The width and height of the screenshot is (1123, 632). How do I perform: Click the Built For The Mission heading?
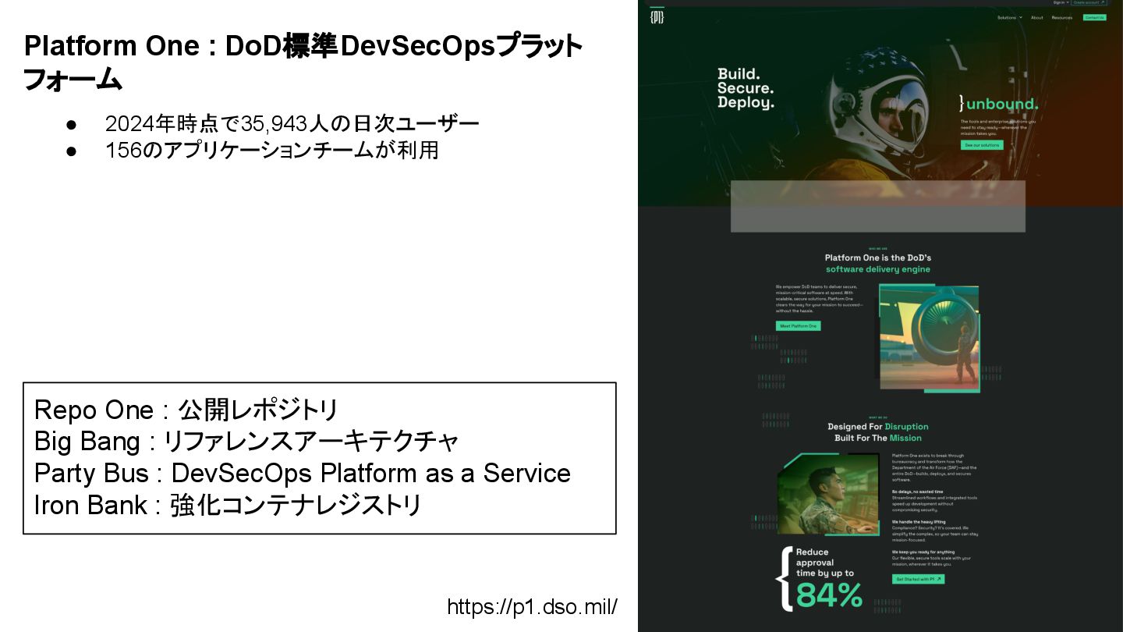[x=878, y=438]
